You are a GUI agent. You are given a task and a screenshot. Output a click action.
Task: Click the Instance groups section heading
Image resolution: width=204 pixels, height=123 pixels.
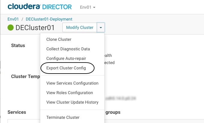pos(112,112)
